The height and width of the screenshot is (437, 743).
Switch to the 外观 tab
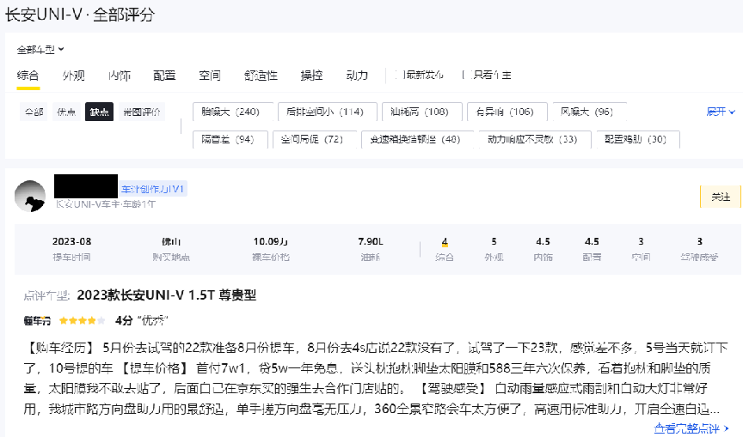73,76
